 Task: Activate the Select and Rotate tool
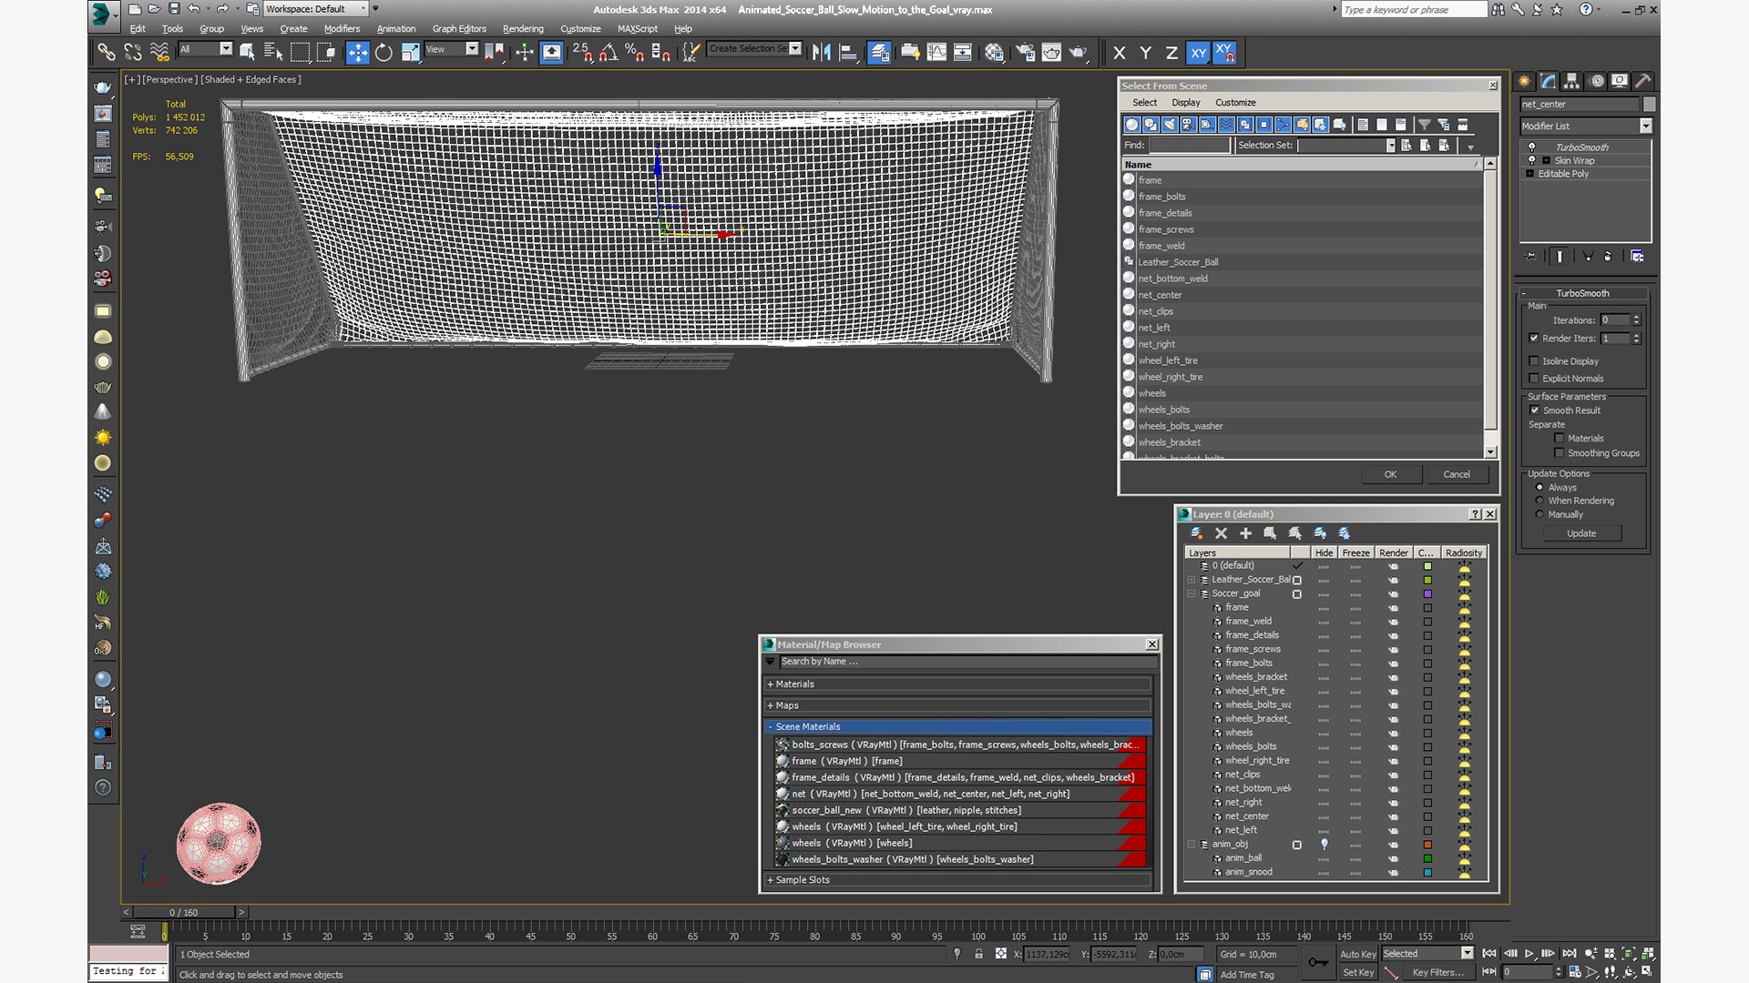pos(384,53)
